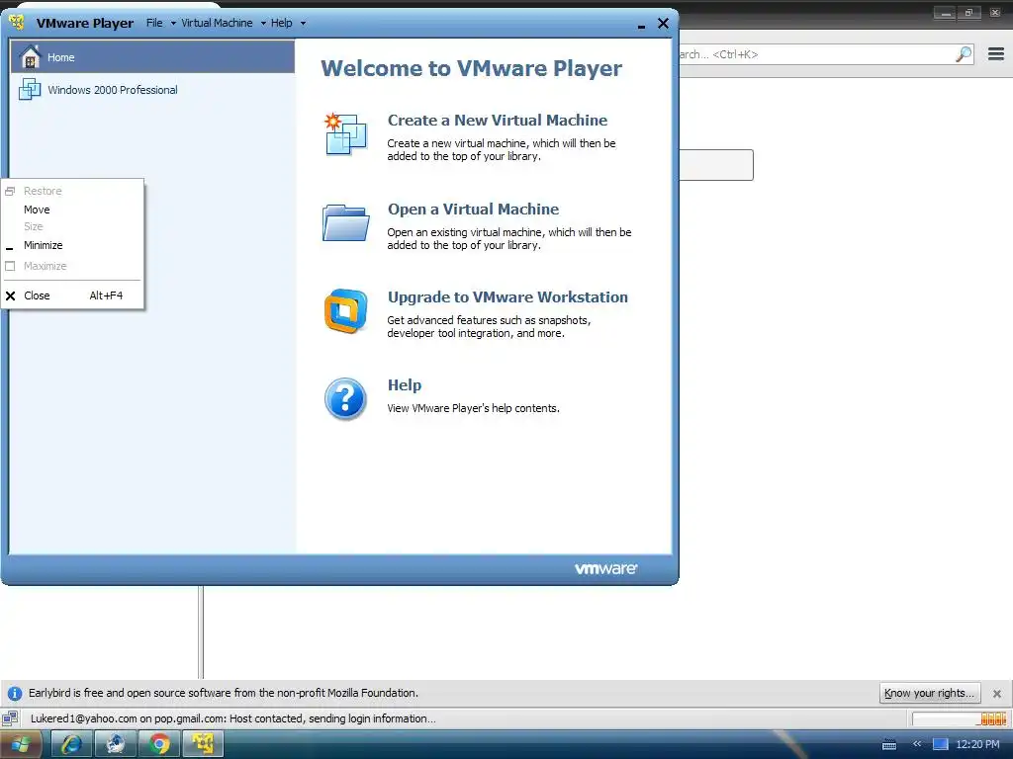The image size is (1013, 759).
Task: Select Windows 2000 Professional virtual machine
Action: click(x=113, y=90)
